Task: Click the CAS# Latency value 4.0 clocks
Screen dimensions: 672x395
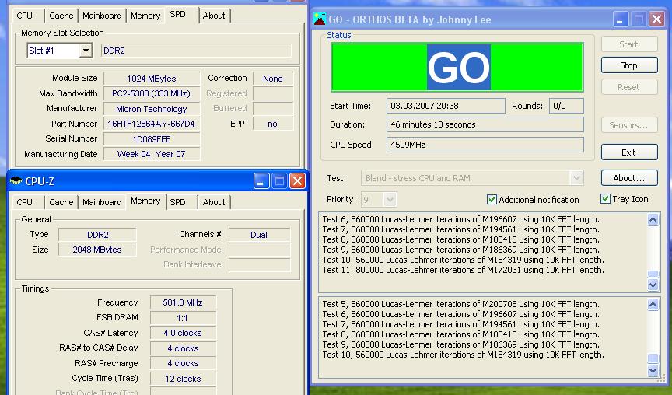Action: pyautogui.click(x=183, y=333)
